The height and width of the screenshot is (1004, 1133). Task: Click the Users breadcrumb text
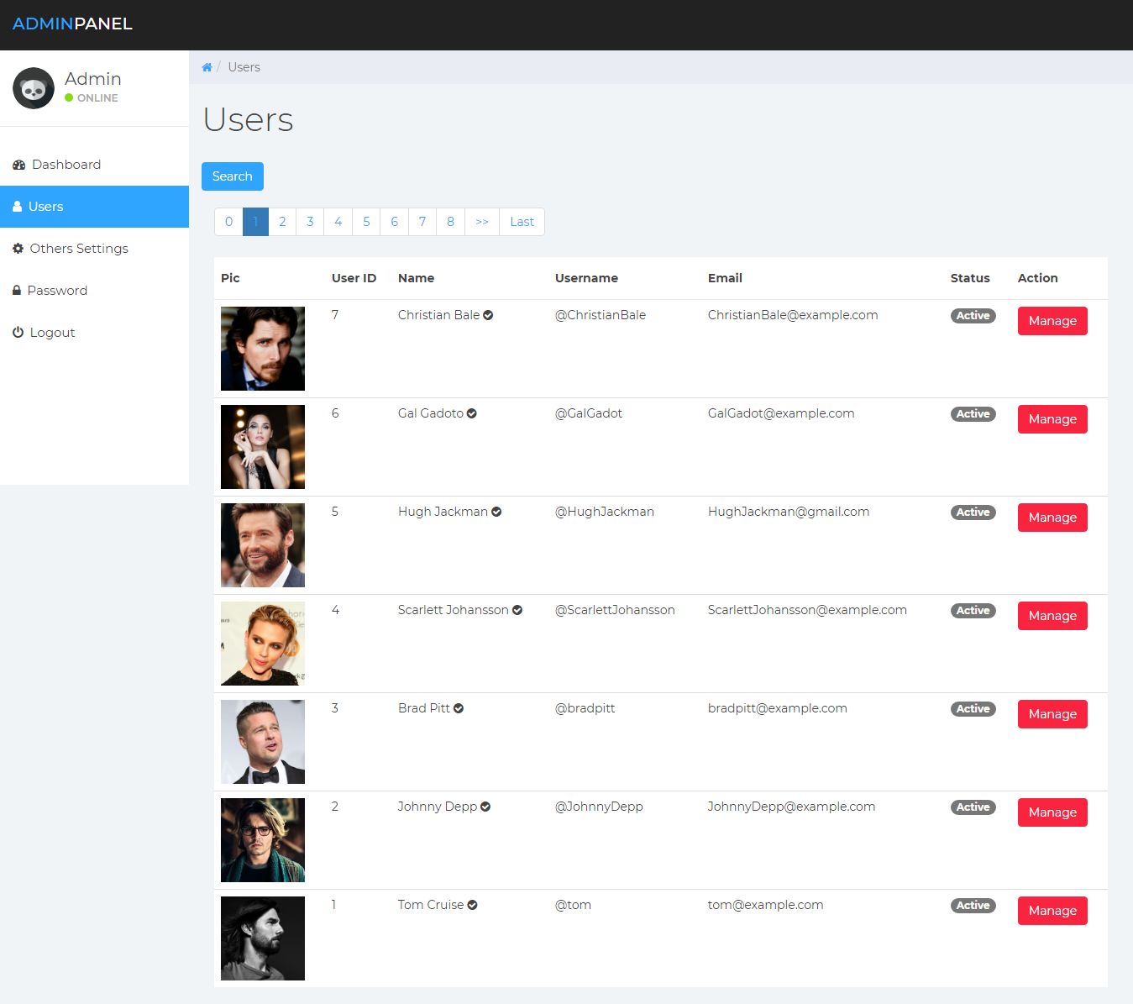[x=244, y=67]
